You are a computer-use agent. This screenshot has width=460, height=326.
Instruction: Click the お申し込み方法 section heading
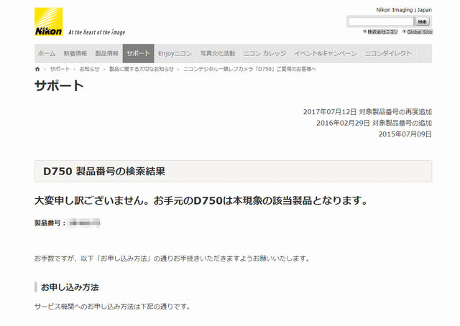tap(70, 287)
